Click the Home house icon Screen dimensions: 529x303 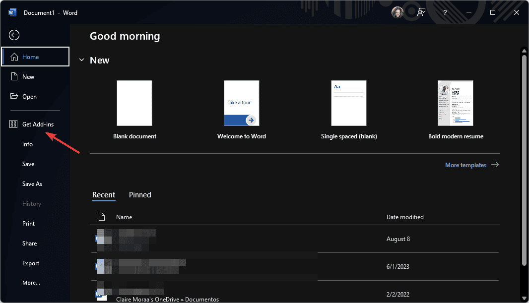point(14,57)
